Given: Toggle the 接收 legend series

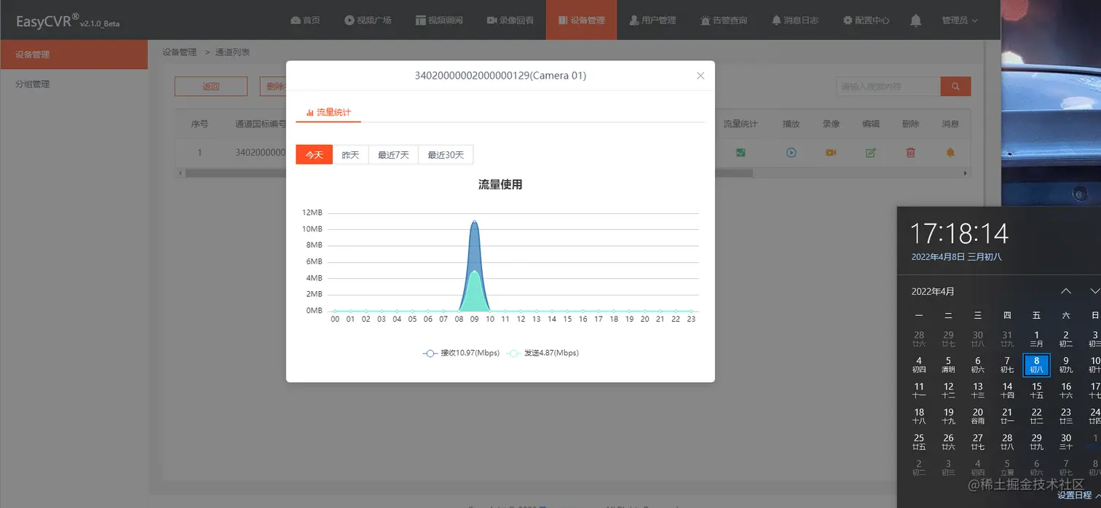Looking at the screenshot, I should click(461, 353).
